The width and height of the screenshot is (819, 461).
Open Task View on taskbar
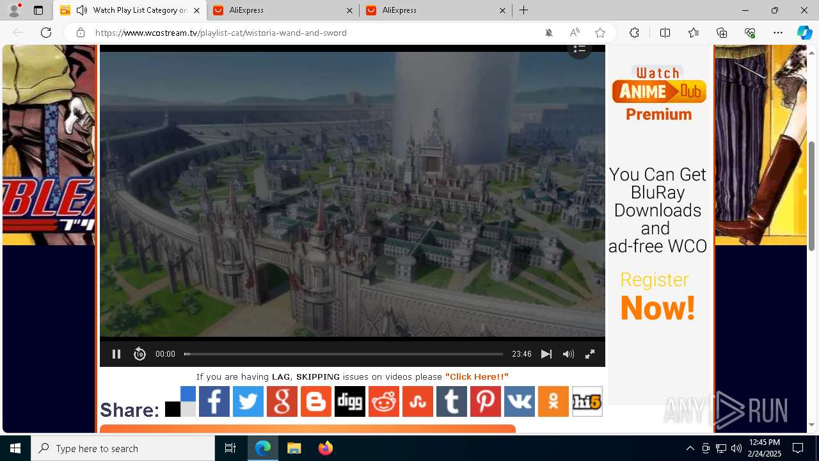pos(230,448)
